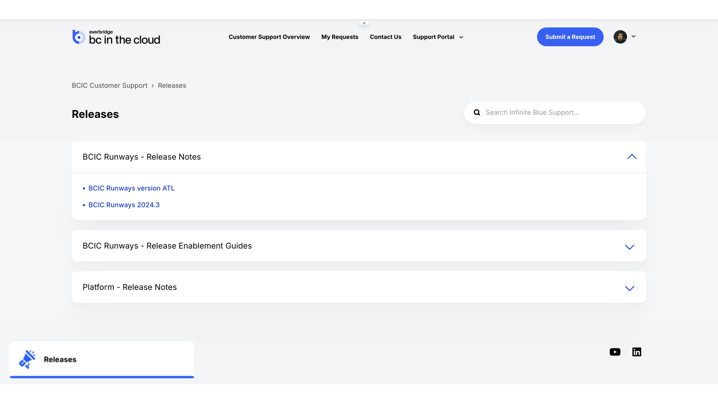Expand Platform Release Notes chevron
This screenshot has width=718, height=404.
point(629,288)
